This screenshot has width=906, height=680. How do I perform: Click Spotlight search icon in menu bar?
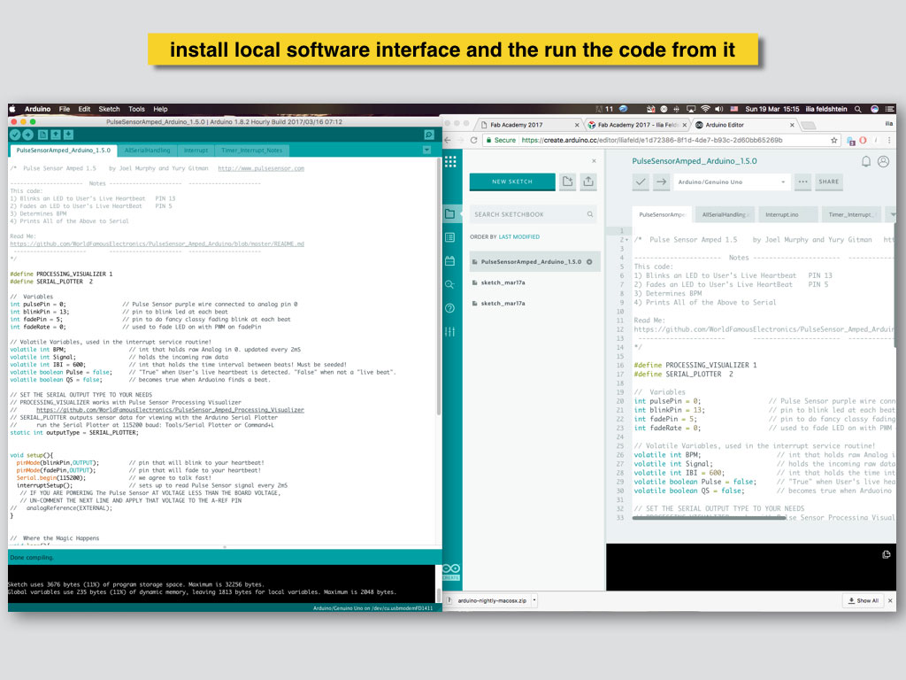click(x=858, y=109)
